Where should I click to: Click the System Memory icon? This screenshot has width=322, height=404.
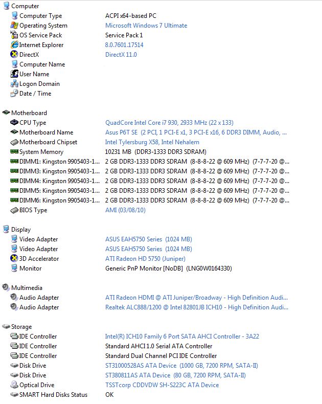[x=14, y=151]
